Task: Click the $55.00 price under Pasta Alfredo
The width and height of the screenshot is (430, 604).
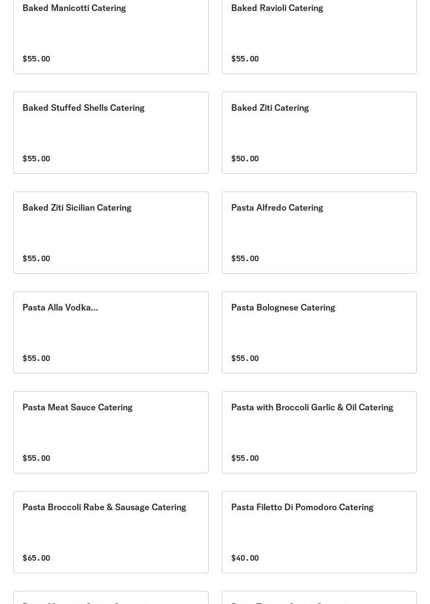Action: click(245, 258)
